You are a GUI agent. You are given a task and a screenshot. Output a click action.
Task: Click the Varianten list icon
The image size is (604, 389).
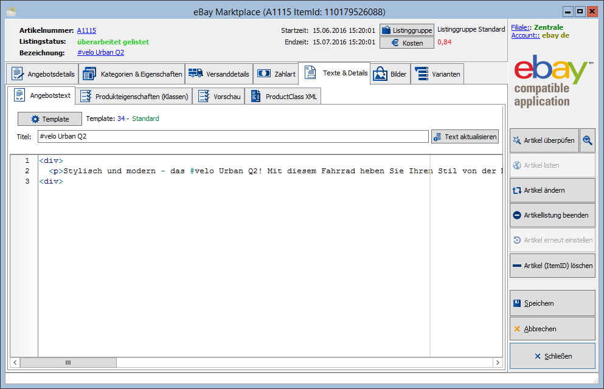pos(422,74)
